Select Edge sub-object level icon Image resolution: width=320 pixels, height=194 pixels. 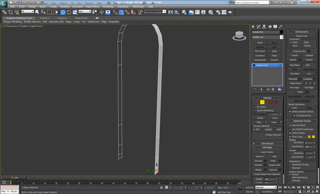[262, 102]
